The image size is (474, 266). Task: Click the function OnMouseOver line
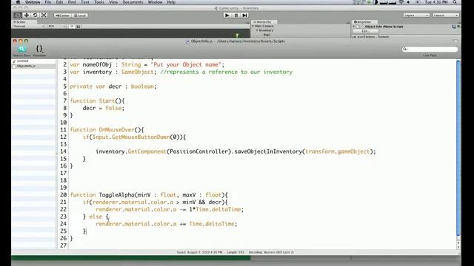coord(107,130)
